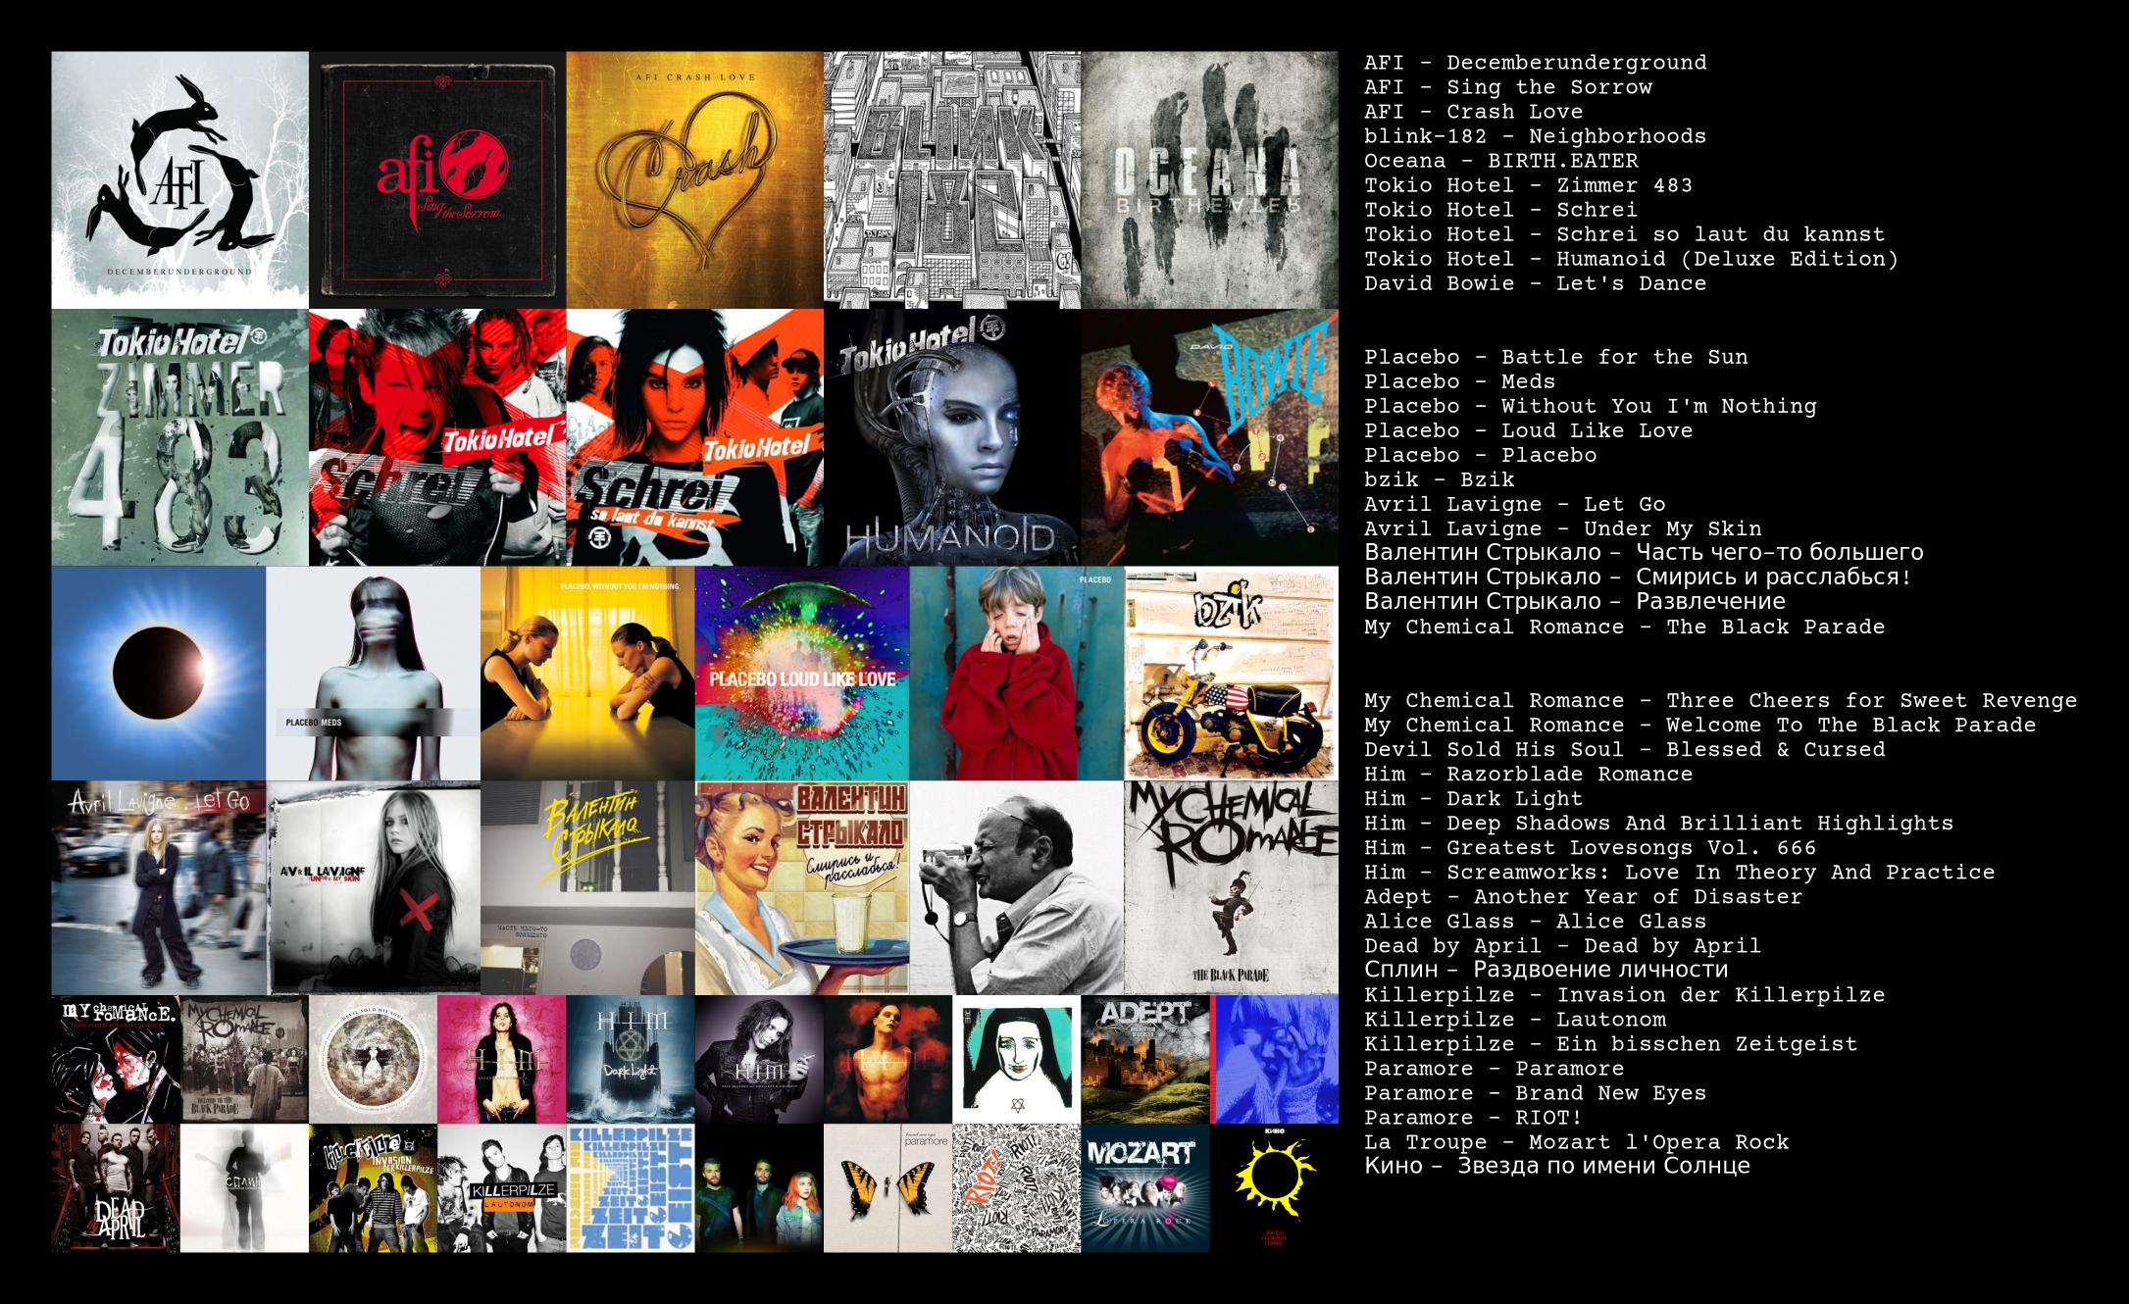The width and height of the screenshot is (2129, 1304).
Task: Select the AFI Sing the Sorrow cover
Action: (x=437, y=180)
